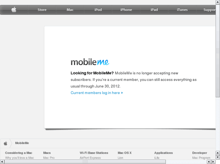Click the Apple icon in footer breadcrumb
This screenshot has width=220, height=164.
(x=5, y=143)
